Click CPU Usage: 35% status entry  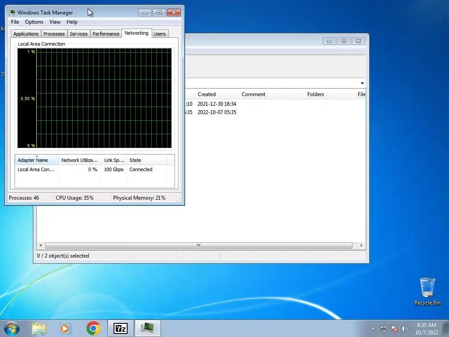pyautogui.click(x=75, y=198)
